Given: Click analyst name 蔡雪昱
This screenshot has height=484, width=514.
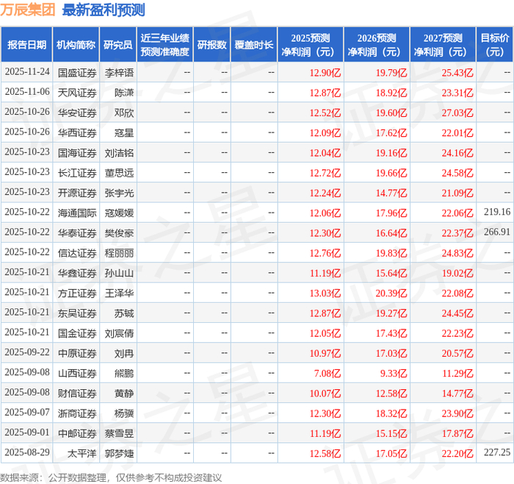Looking at the screenshot, I should (x=119, y=433).
